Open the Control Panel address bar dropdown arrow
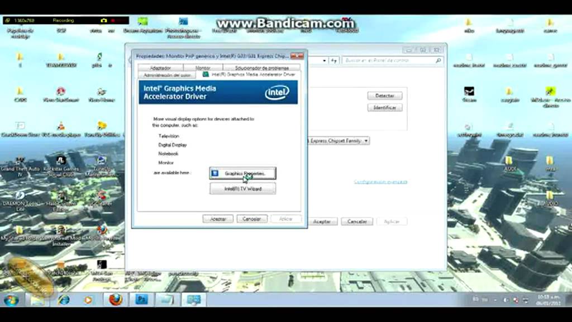 click(x=325, y=60)
